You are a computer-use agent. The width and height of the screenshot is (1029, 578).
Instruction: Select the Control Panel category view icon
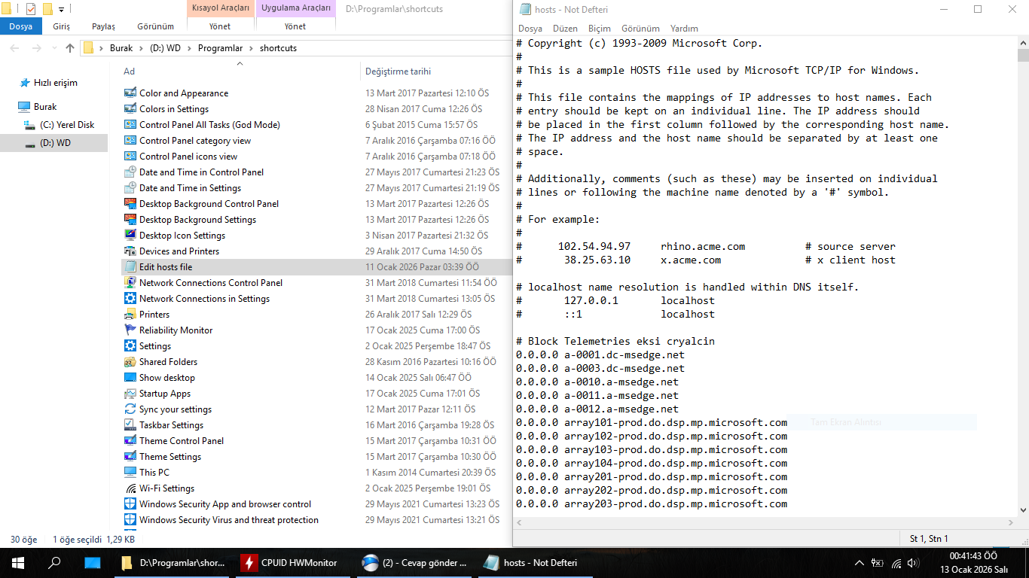point(130,141)
